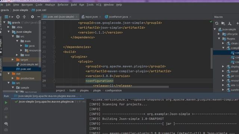Screen dimensions: 239x134
Task: Open the Window menu
Action: point(109,5)
